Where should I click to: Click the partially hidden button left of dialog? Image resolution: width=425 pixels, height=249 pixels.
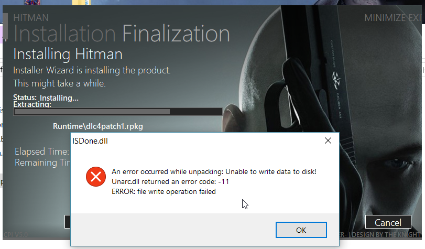tap(68, 222)
